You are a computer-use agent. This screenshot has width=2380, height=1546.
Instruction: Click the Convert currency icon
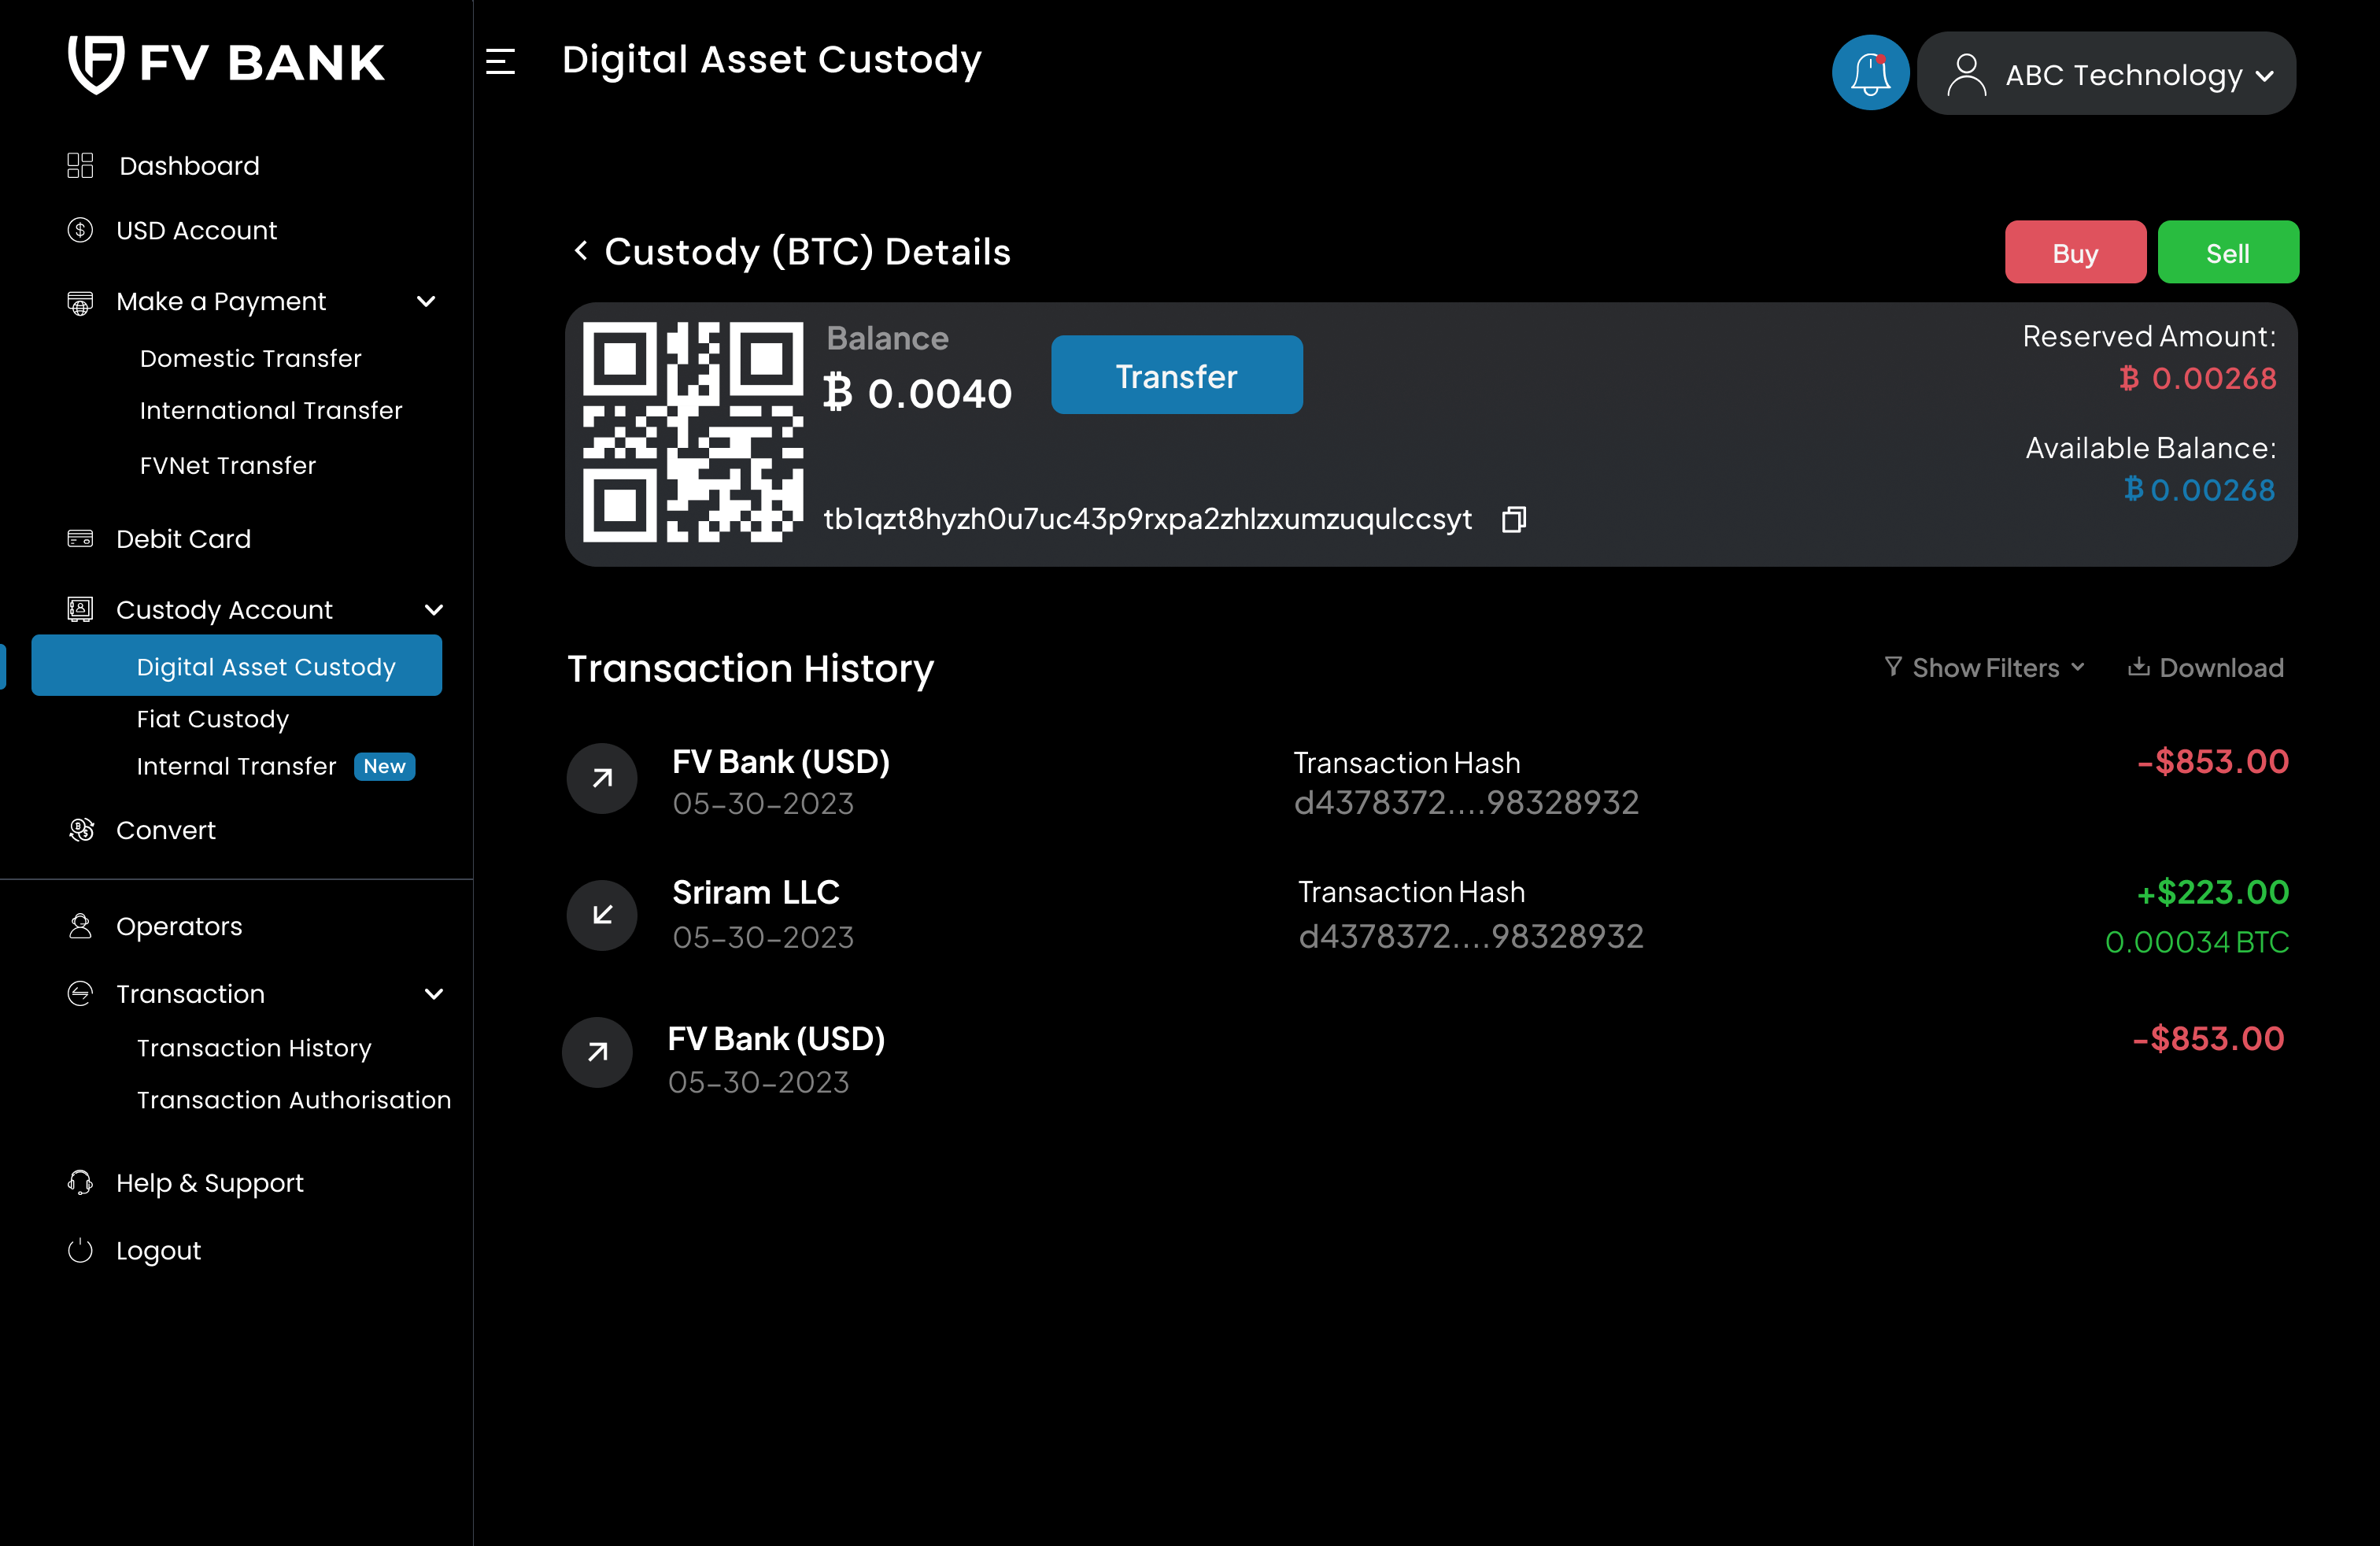pos(80,830)
